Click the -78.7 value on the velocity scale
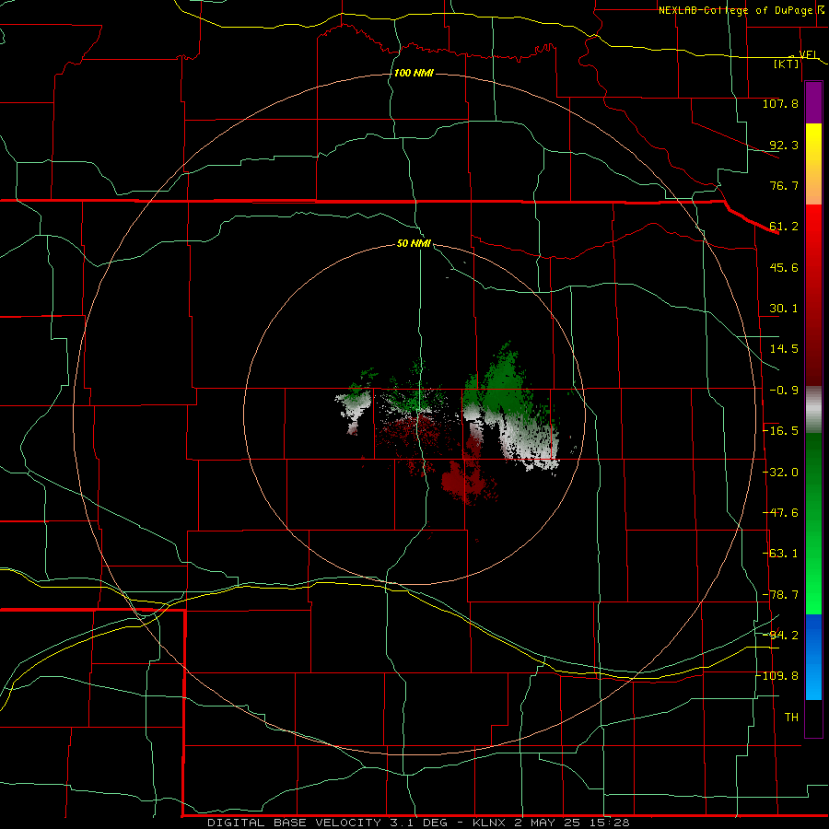Image resolution: width=829 pixels, height=829 pixels. click(780, 595)
